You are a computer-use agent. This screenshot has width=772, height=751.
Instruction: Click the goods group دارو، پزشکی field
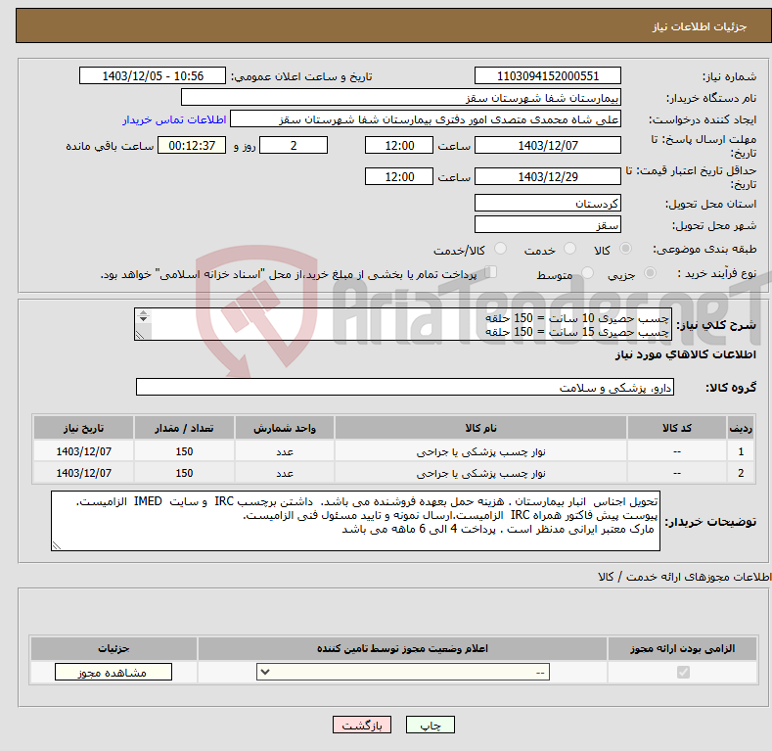pyautogui.click(x=405, y=388)
